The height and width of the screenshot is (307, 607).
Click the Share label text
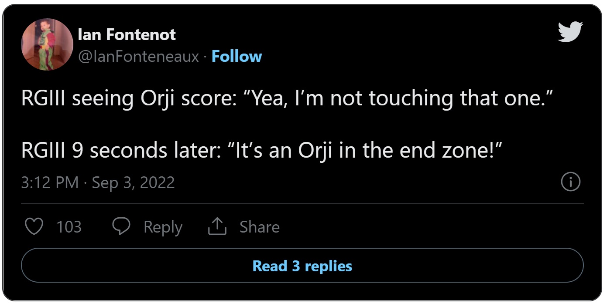pos(259,226)
